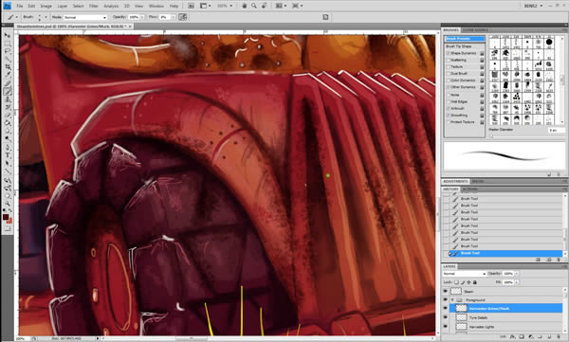569x342 pixels.
Task: Switch to the Clone Source tab
Action: [476, 30]
